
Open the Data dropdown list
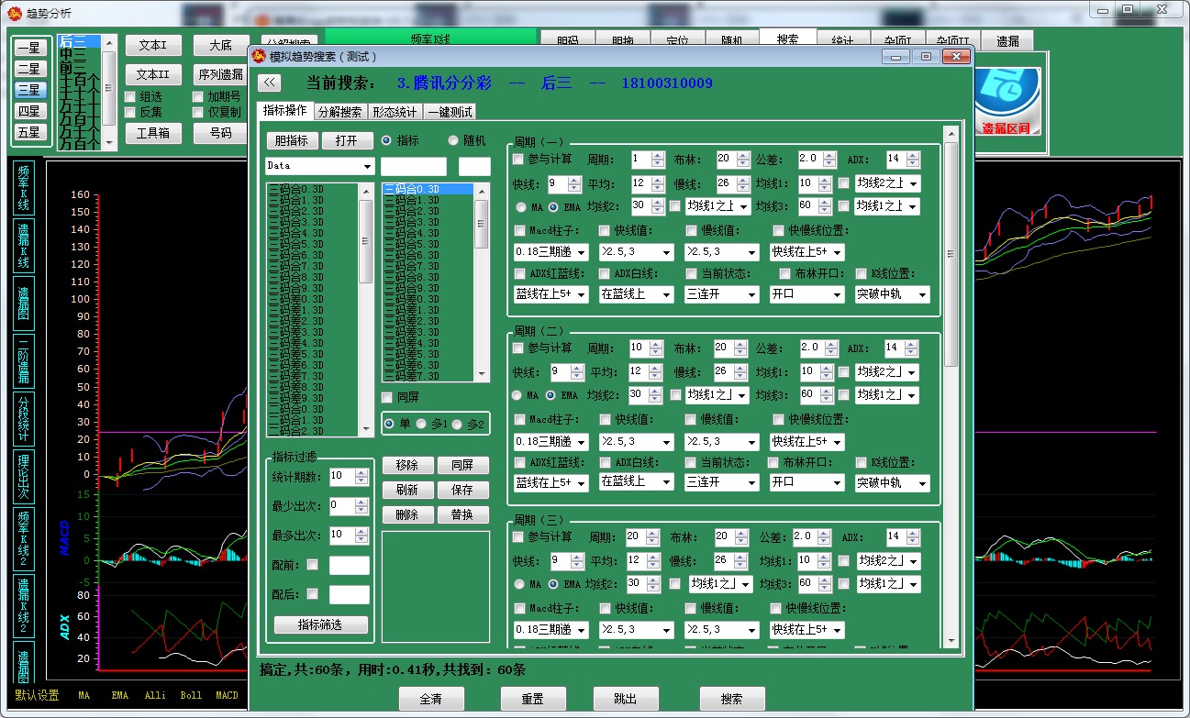(x=368, y=167)
